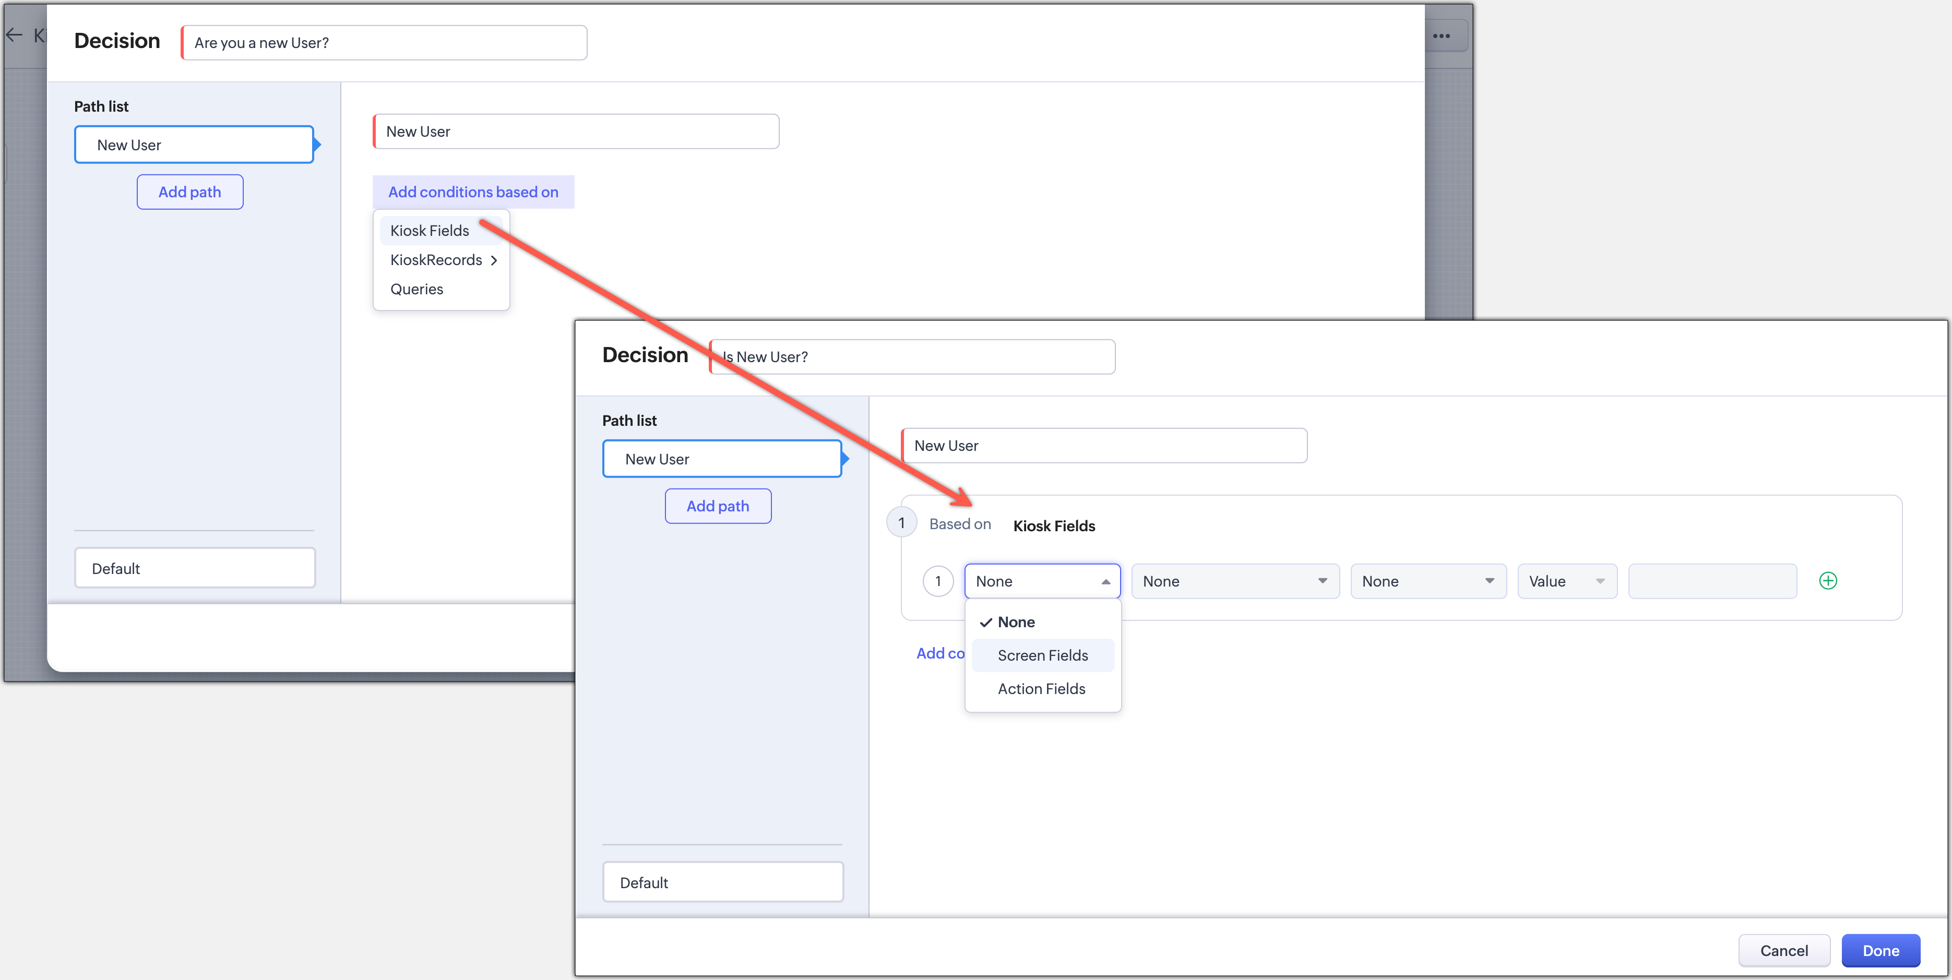Open the three-dots more options menu

pos(1441,35)
